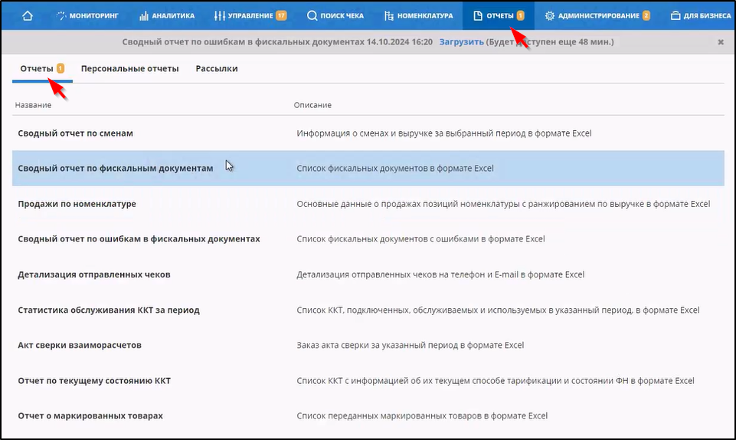The image size is (736, 440).
Task: Click the Загрузить download link
Action: [x=461, y=41]
